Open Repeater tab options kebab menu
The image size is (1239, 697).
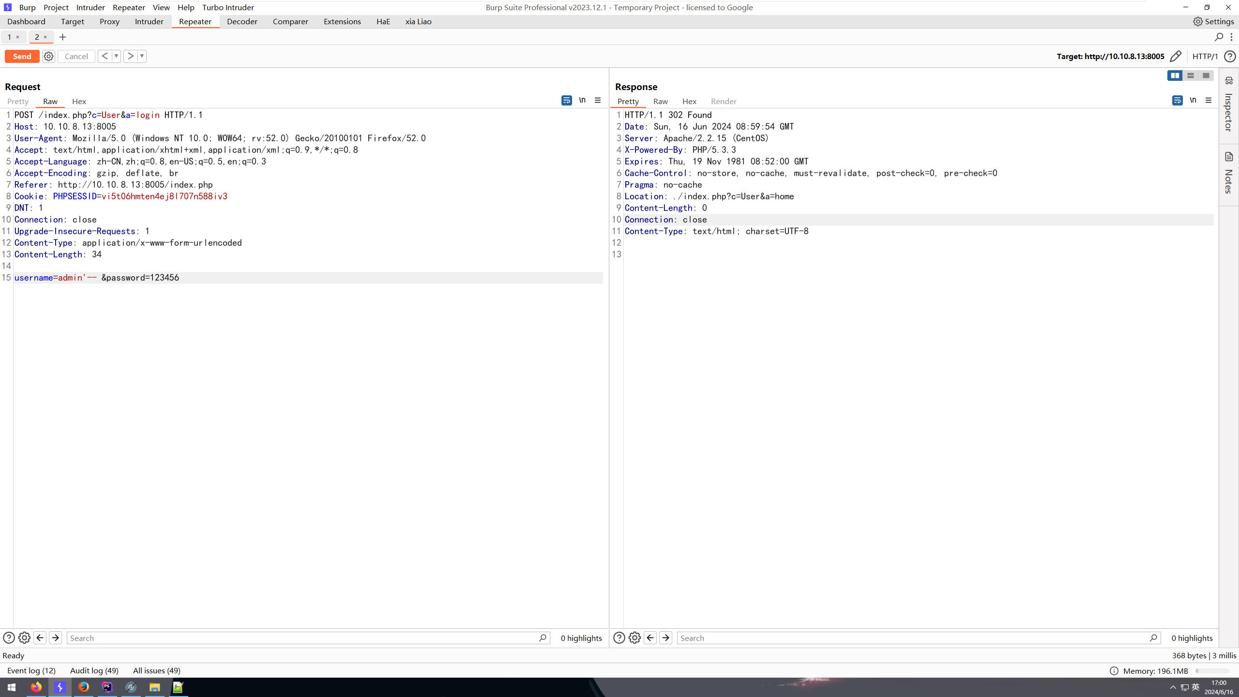[x=1232, y=37]
